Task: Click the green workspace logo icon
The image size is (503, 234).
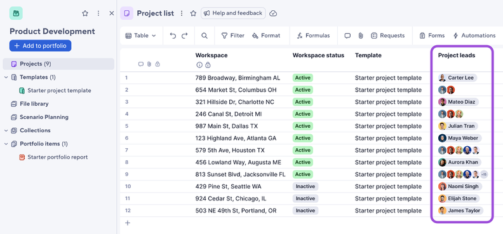Action: pos(16,13)
